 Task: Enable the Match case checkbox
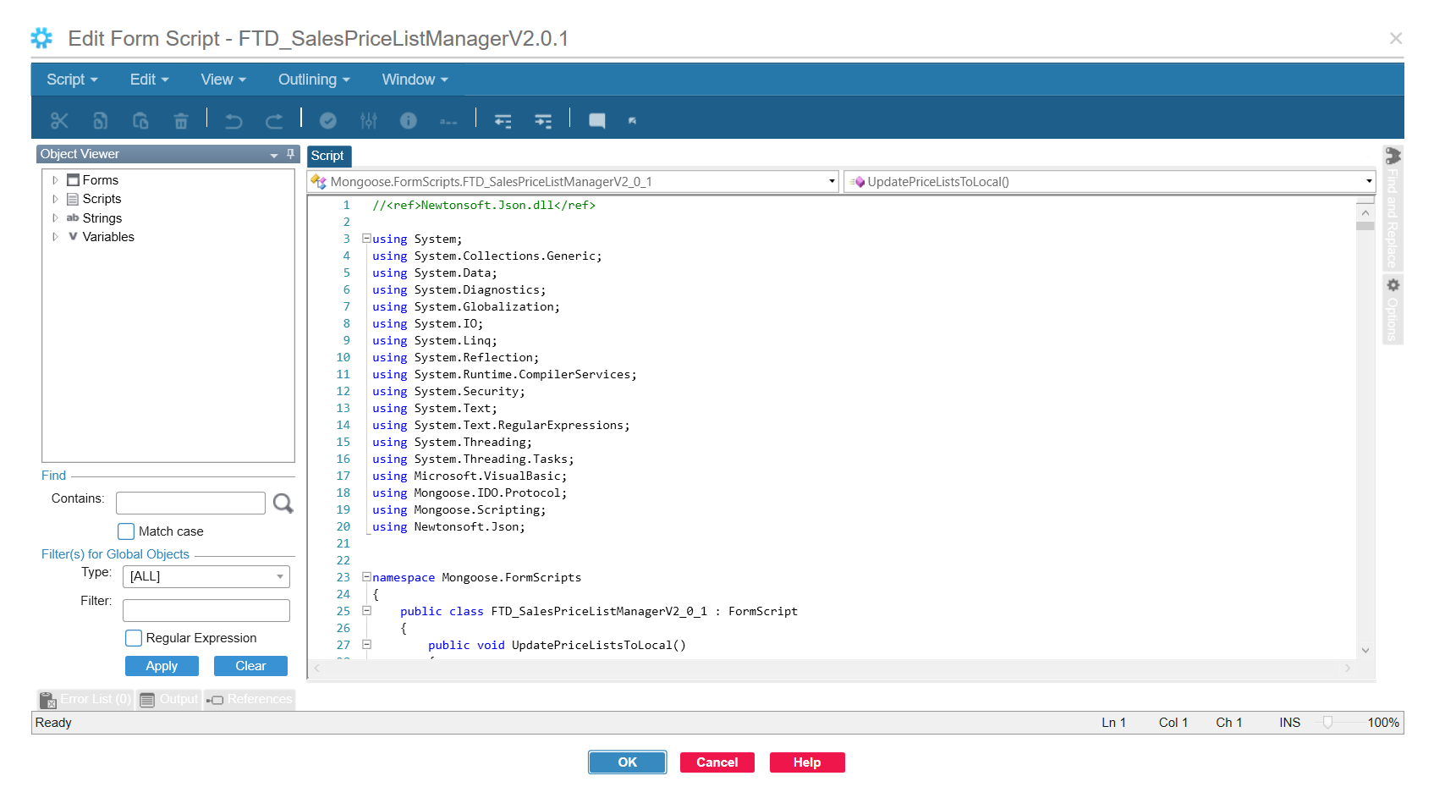pos(126,531)
